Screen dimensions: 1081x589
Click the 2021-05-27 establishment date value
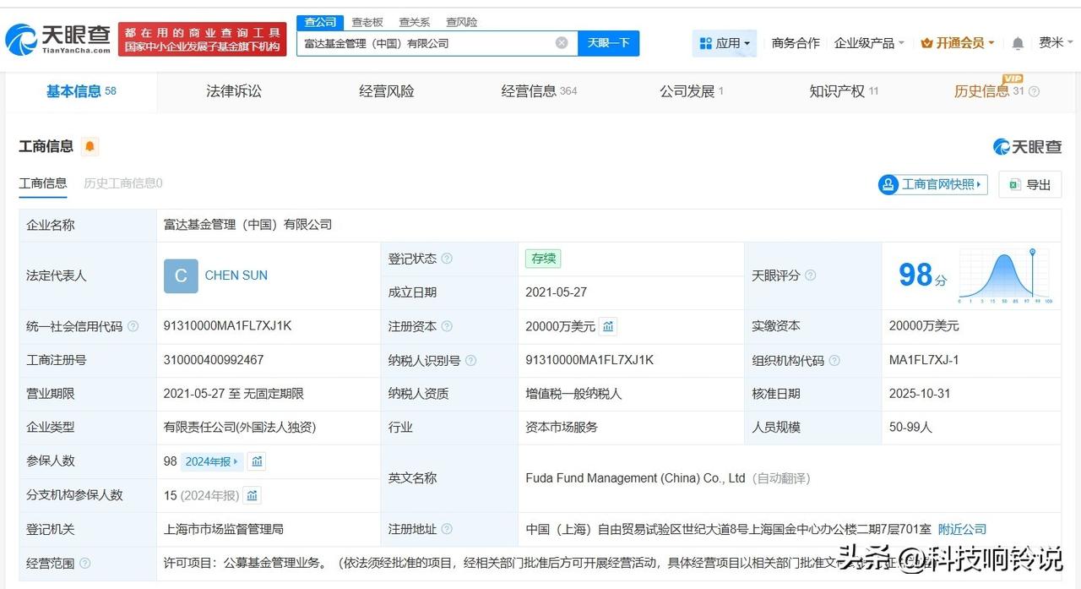point(556,292)
